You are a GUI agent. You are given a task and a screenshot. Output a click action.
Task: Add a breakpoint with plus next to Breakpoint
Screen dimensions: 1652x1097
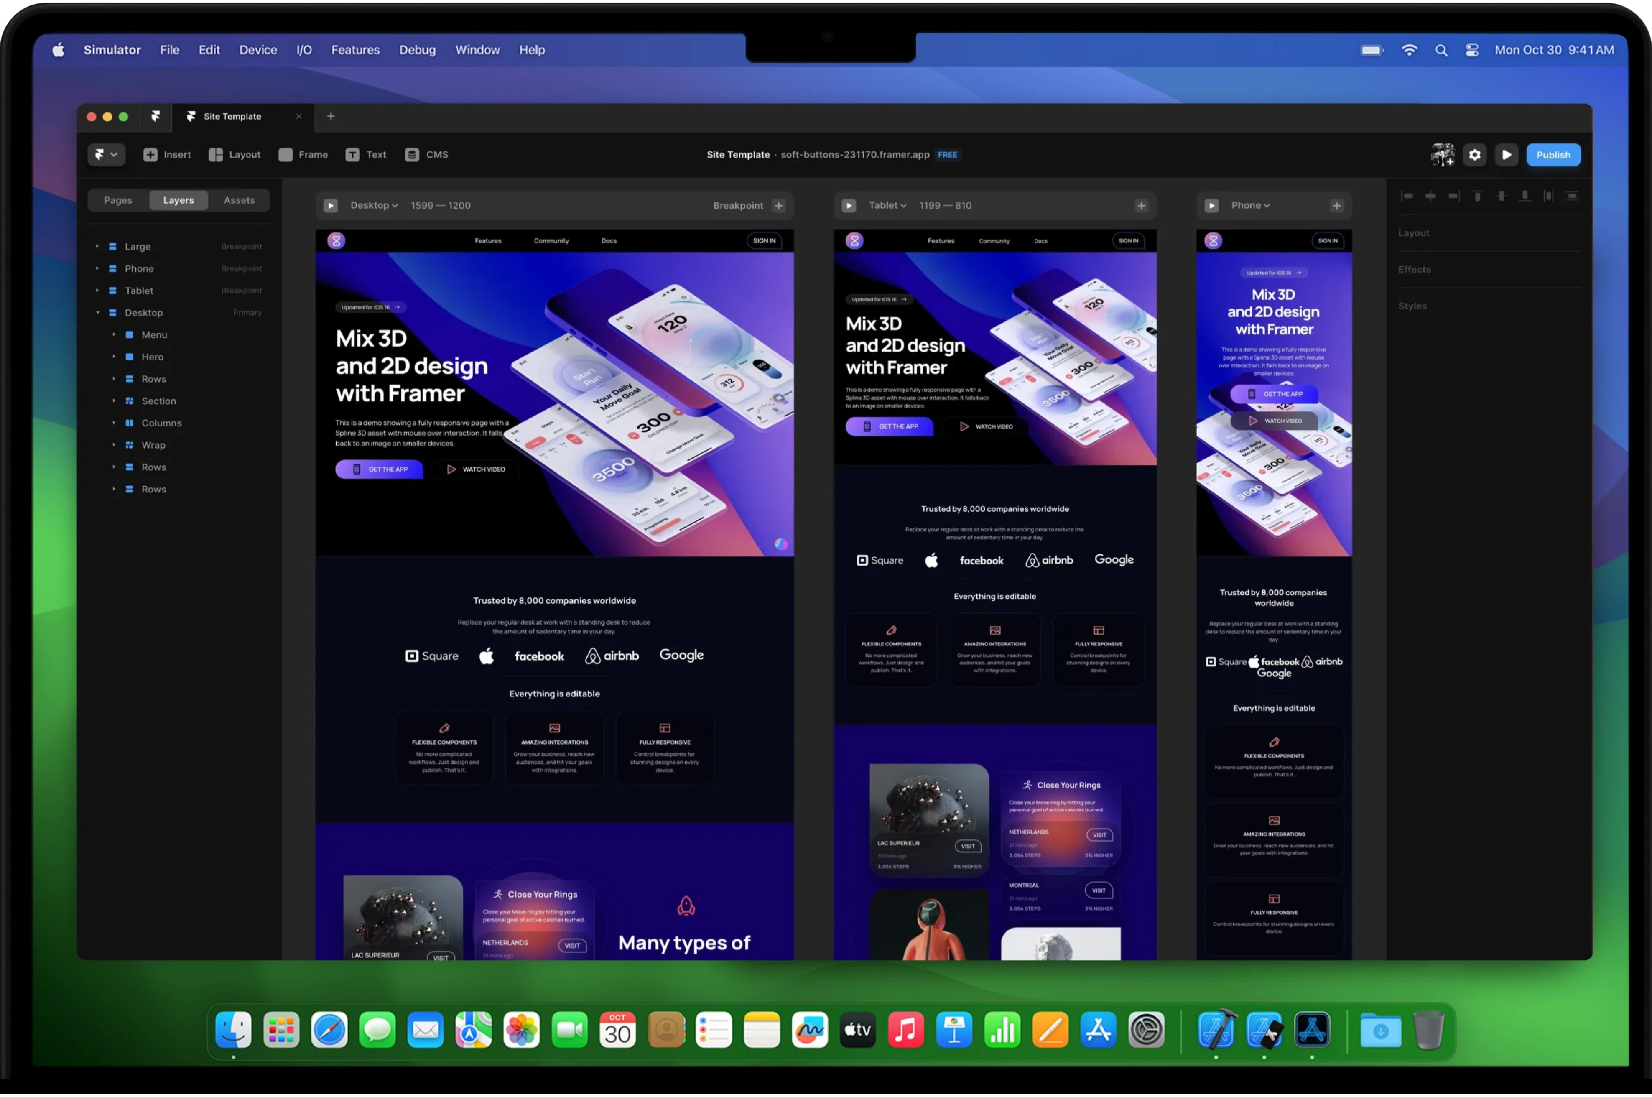778,206
